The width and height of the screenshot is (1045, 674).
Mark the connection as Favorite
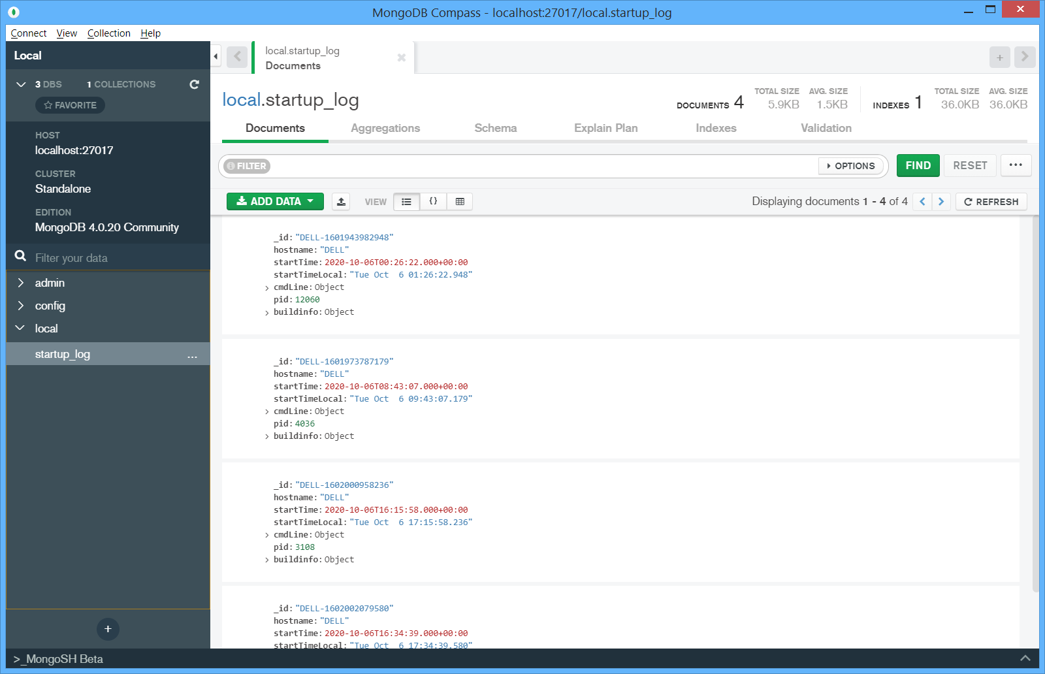point(70,105)
